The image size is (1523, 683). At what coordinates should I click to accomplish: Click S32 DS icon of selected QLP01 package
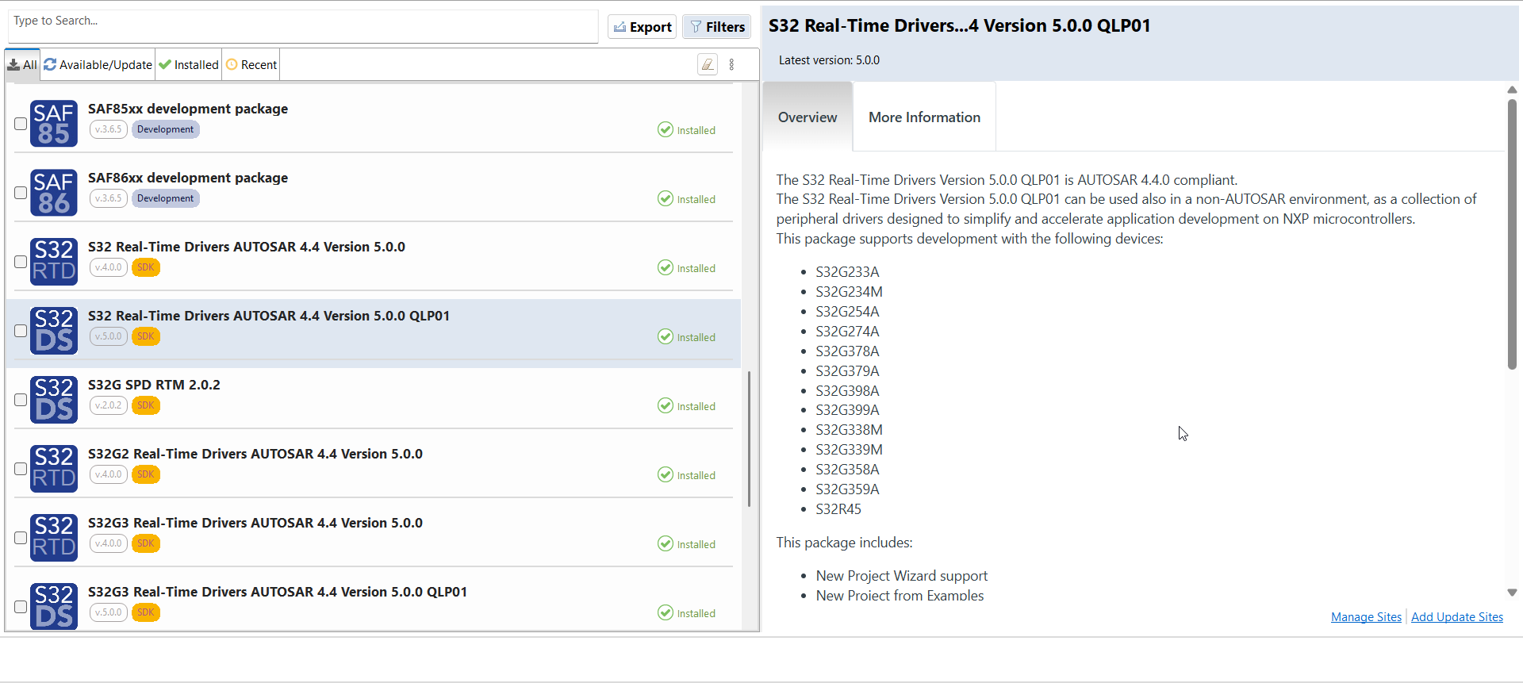pos(54,331)
